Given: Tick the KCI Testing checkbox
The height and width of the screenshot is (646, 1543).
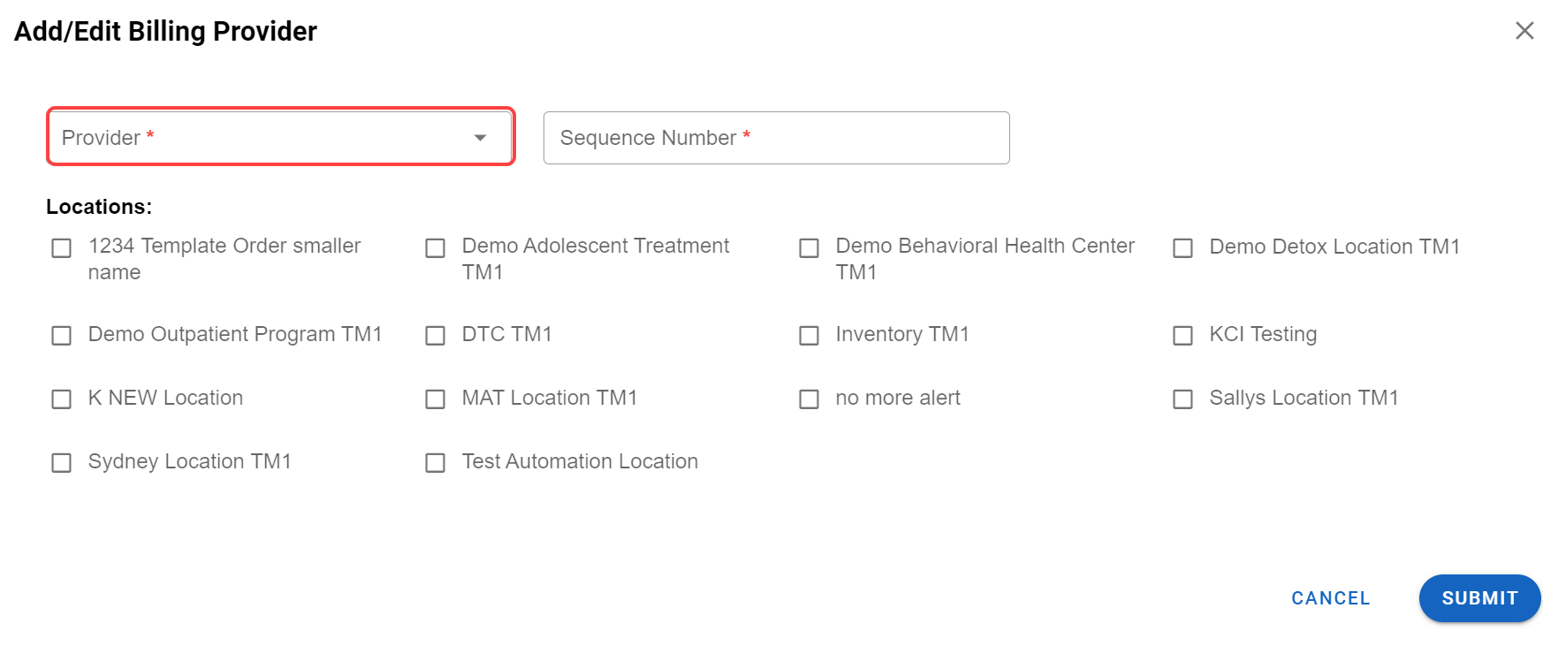Looking at the screenshot, I should point(1183,336).
